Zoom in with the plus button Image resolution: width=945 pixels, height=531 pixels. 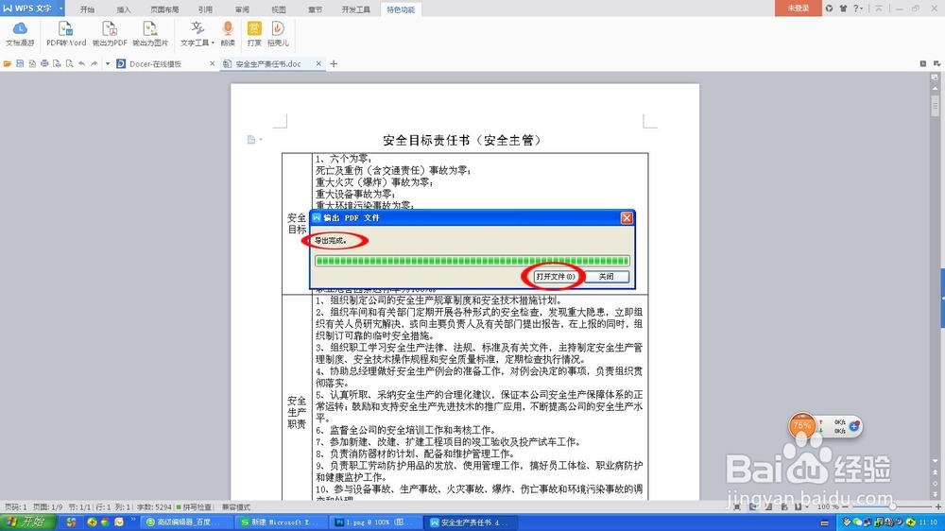(937, 506)
